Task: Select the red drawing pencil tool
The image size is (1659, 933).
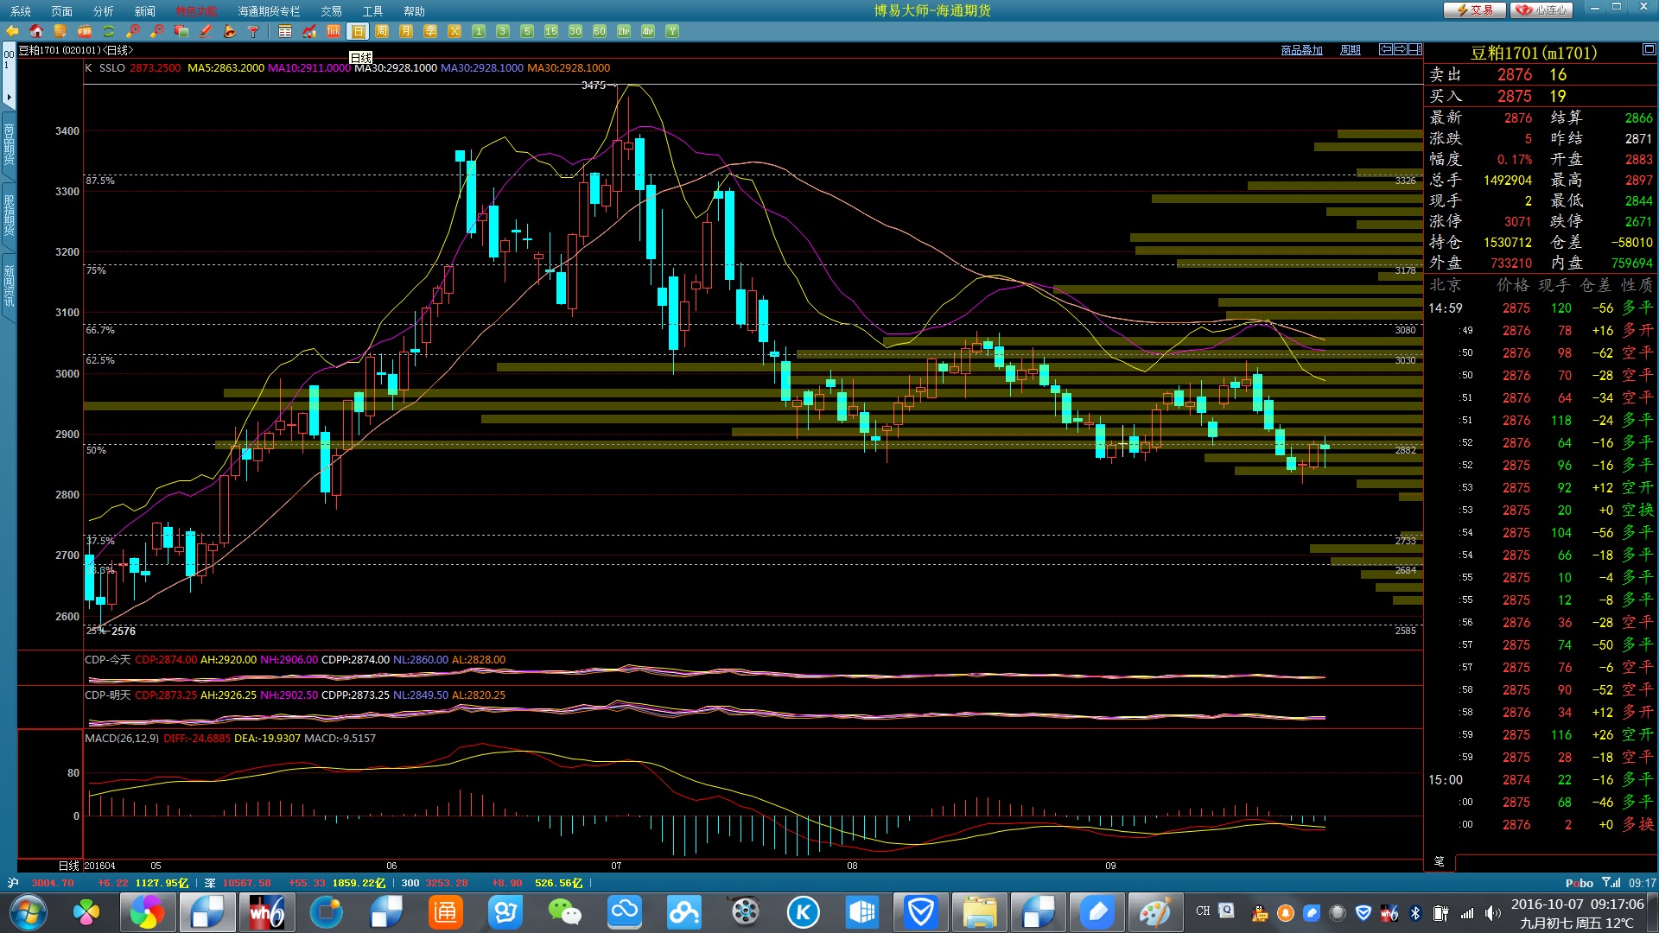Action: click(x=206, y=31)
